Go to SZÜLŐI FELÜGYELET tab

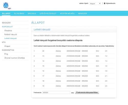[x=48, y=14]
